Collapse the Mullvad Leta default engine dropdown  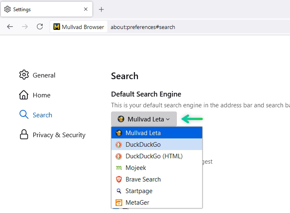pos(144,119)
